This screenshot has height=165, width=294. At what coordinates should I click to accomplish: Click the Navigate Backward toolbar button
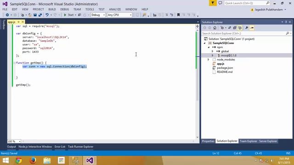tap(7, 15)
